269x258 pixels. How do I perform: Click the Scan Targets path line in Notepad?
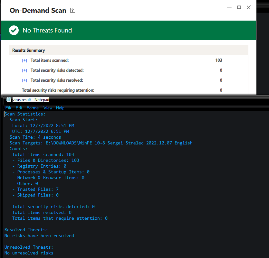pos(101,143)
